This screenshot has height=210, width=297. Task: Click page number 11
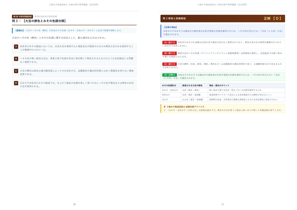(x=223, y=204)
